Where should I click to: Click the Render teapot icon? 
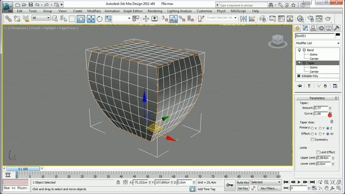(328, 19)
